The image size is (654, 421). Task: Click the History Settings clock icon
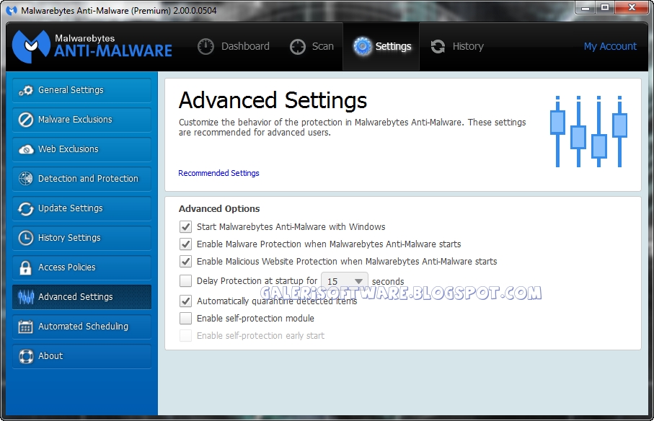click(x=25, y=238)
